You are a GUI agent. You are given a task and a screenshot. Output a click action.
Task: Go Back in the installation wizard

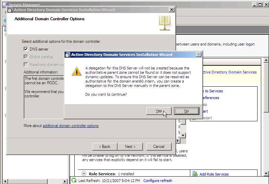click(x=105, y=147)
